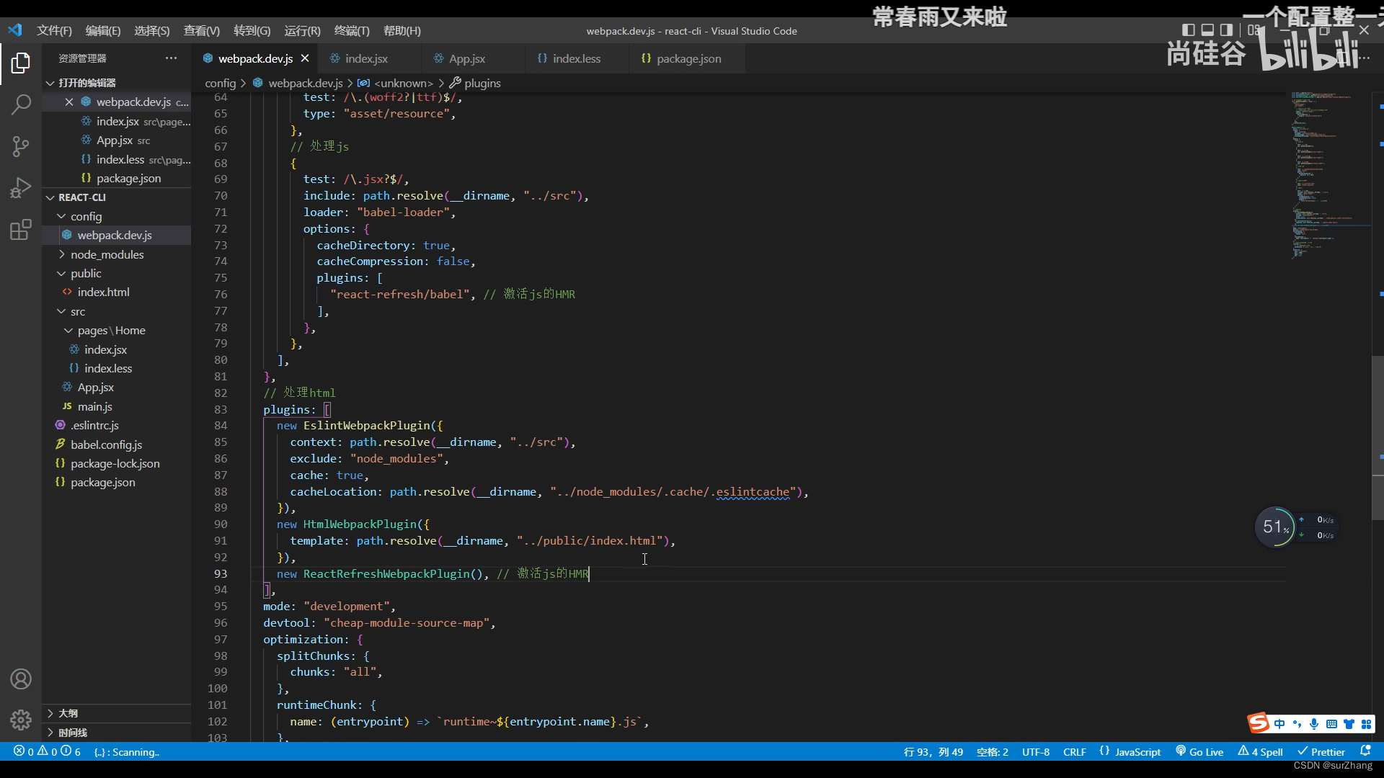Screen dimensions: 1384x778
Task: Click the Sogou microphone voice input icon
Action: click(x=1313, y=724)
